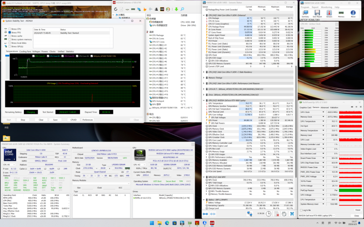Click the AIDA64 taskbar icon
The height and width of the screenshot is (227, 364).
(212, 223)
